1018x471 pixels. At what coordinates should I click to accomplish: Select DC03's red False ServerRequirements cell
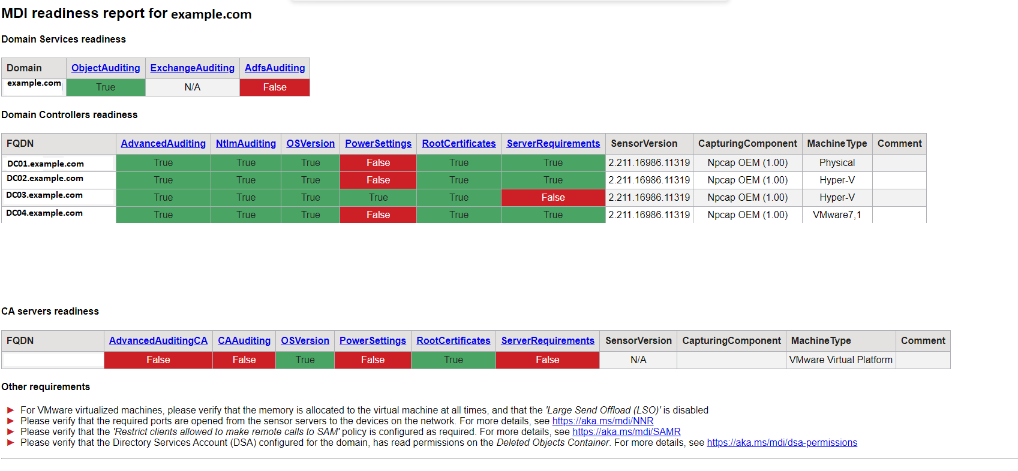pos(553,198)
